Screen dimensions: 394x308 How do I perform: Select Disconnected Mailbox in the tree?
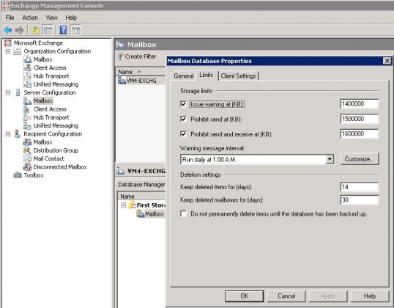(x=60, y=167)
